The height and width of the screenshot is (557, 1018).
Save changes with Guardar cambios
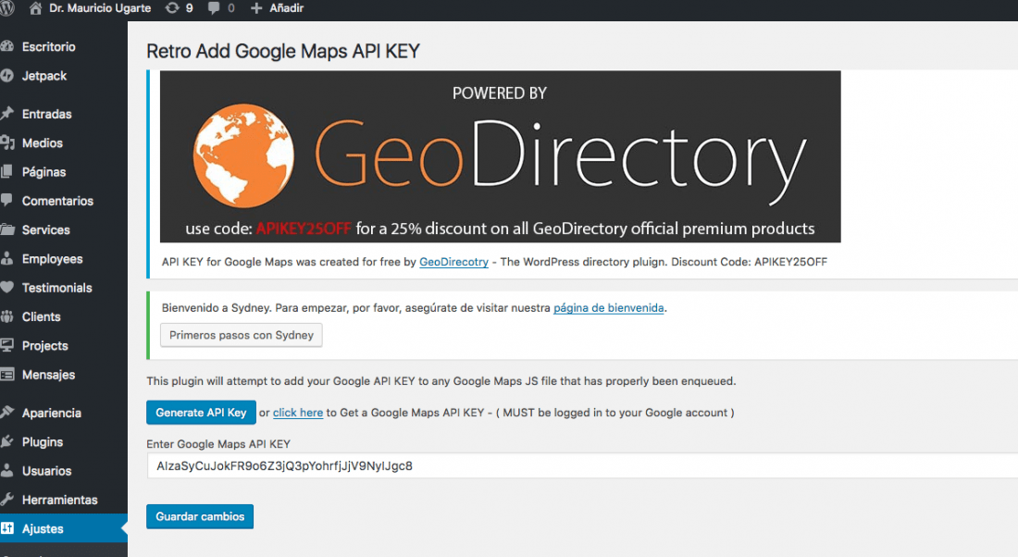tap(199, 516)
